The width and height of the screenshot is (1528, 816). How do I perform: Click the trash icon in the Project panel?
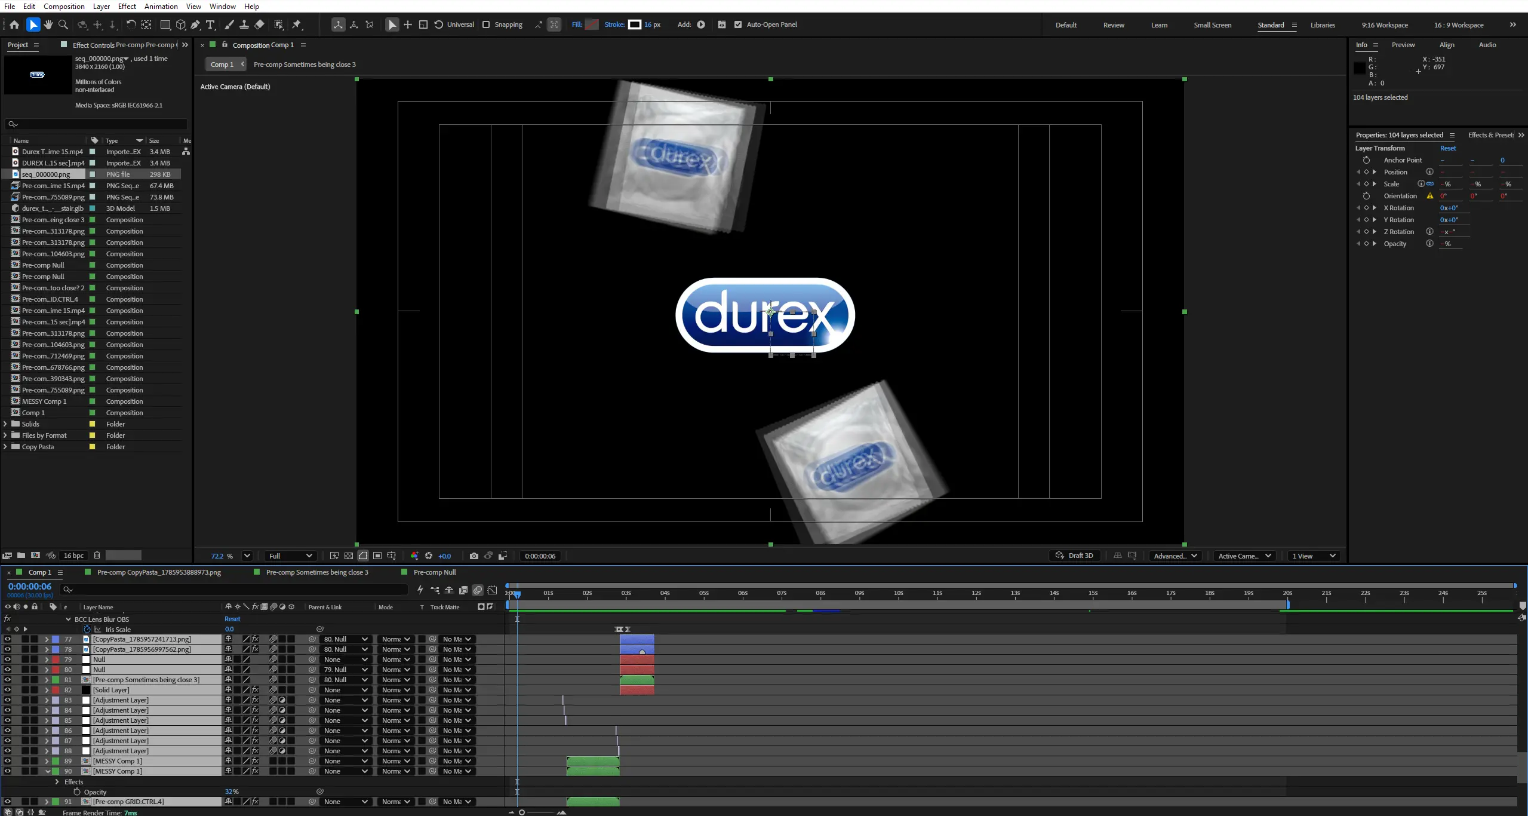click(97, 556)
